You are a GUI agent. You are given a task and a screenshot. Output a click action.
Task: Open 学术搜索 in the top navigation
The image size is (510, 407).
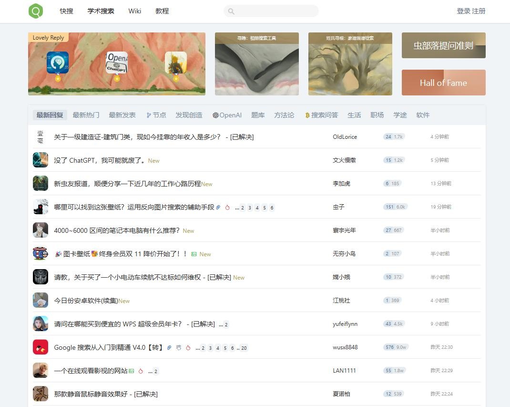(x=101, y=11)
